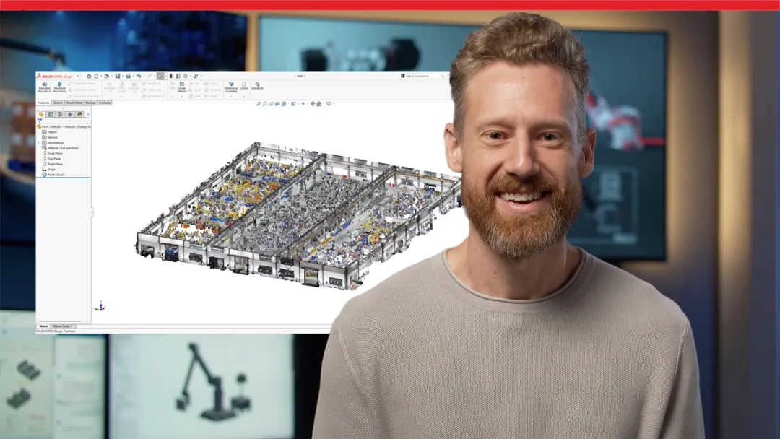The image size is (780, 439).
Task: Click the coordinate triad in the viewport corner
Action: 100,306
